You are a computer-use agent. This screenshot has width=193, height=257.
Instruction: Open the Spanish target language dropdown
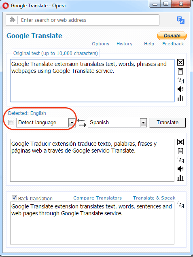[x=143, y=123]
